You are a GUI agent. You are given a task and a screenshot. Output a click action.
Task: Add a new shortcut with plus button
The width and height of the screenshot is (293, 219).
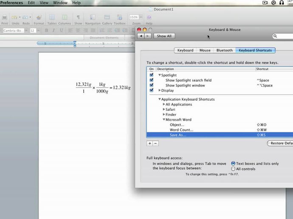tap(149, 143)
